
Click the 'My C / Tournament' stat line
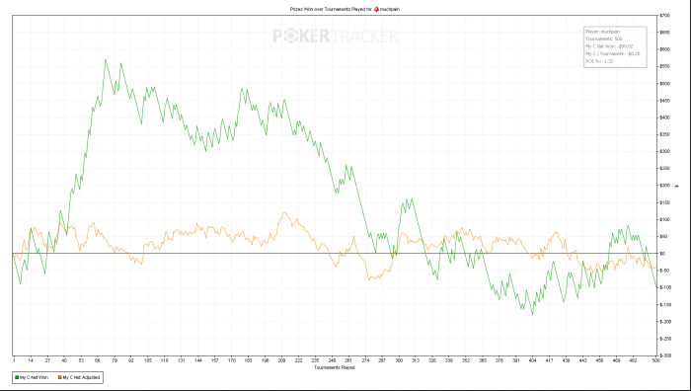tap(613, 53)
